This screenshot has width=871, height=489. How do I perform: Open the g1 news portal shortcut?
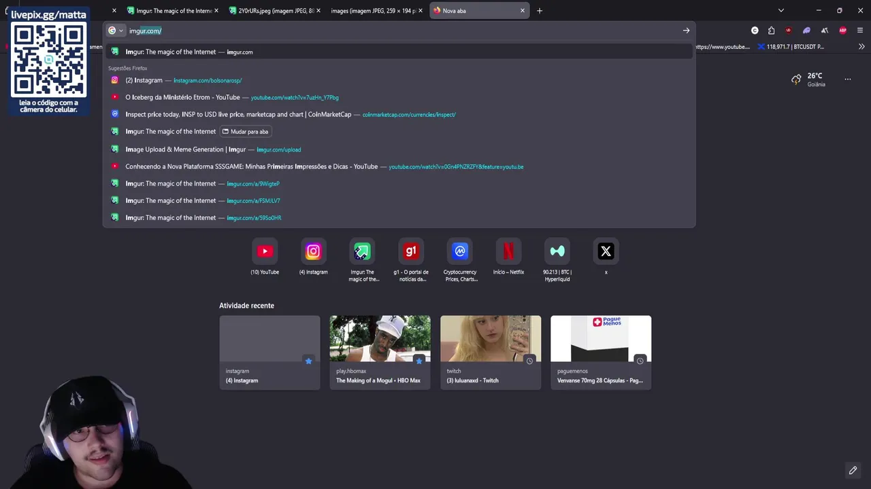coord(410,259)
